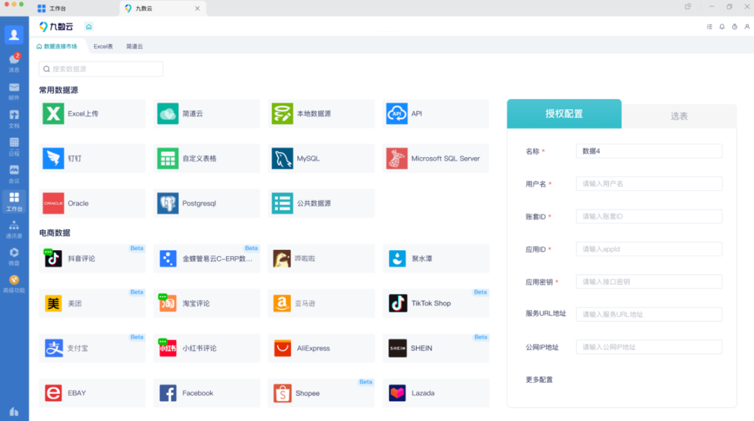Click the 服务URL地址 input field
The image size is (754, 421).
[649, 314]
